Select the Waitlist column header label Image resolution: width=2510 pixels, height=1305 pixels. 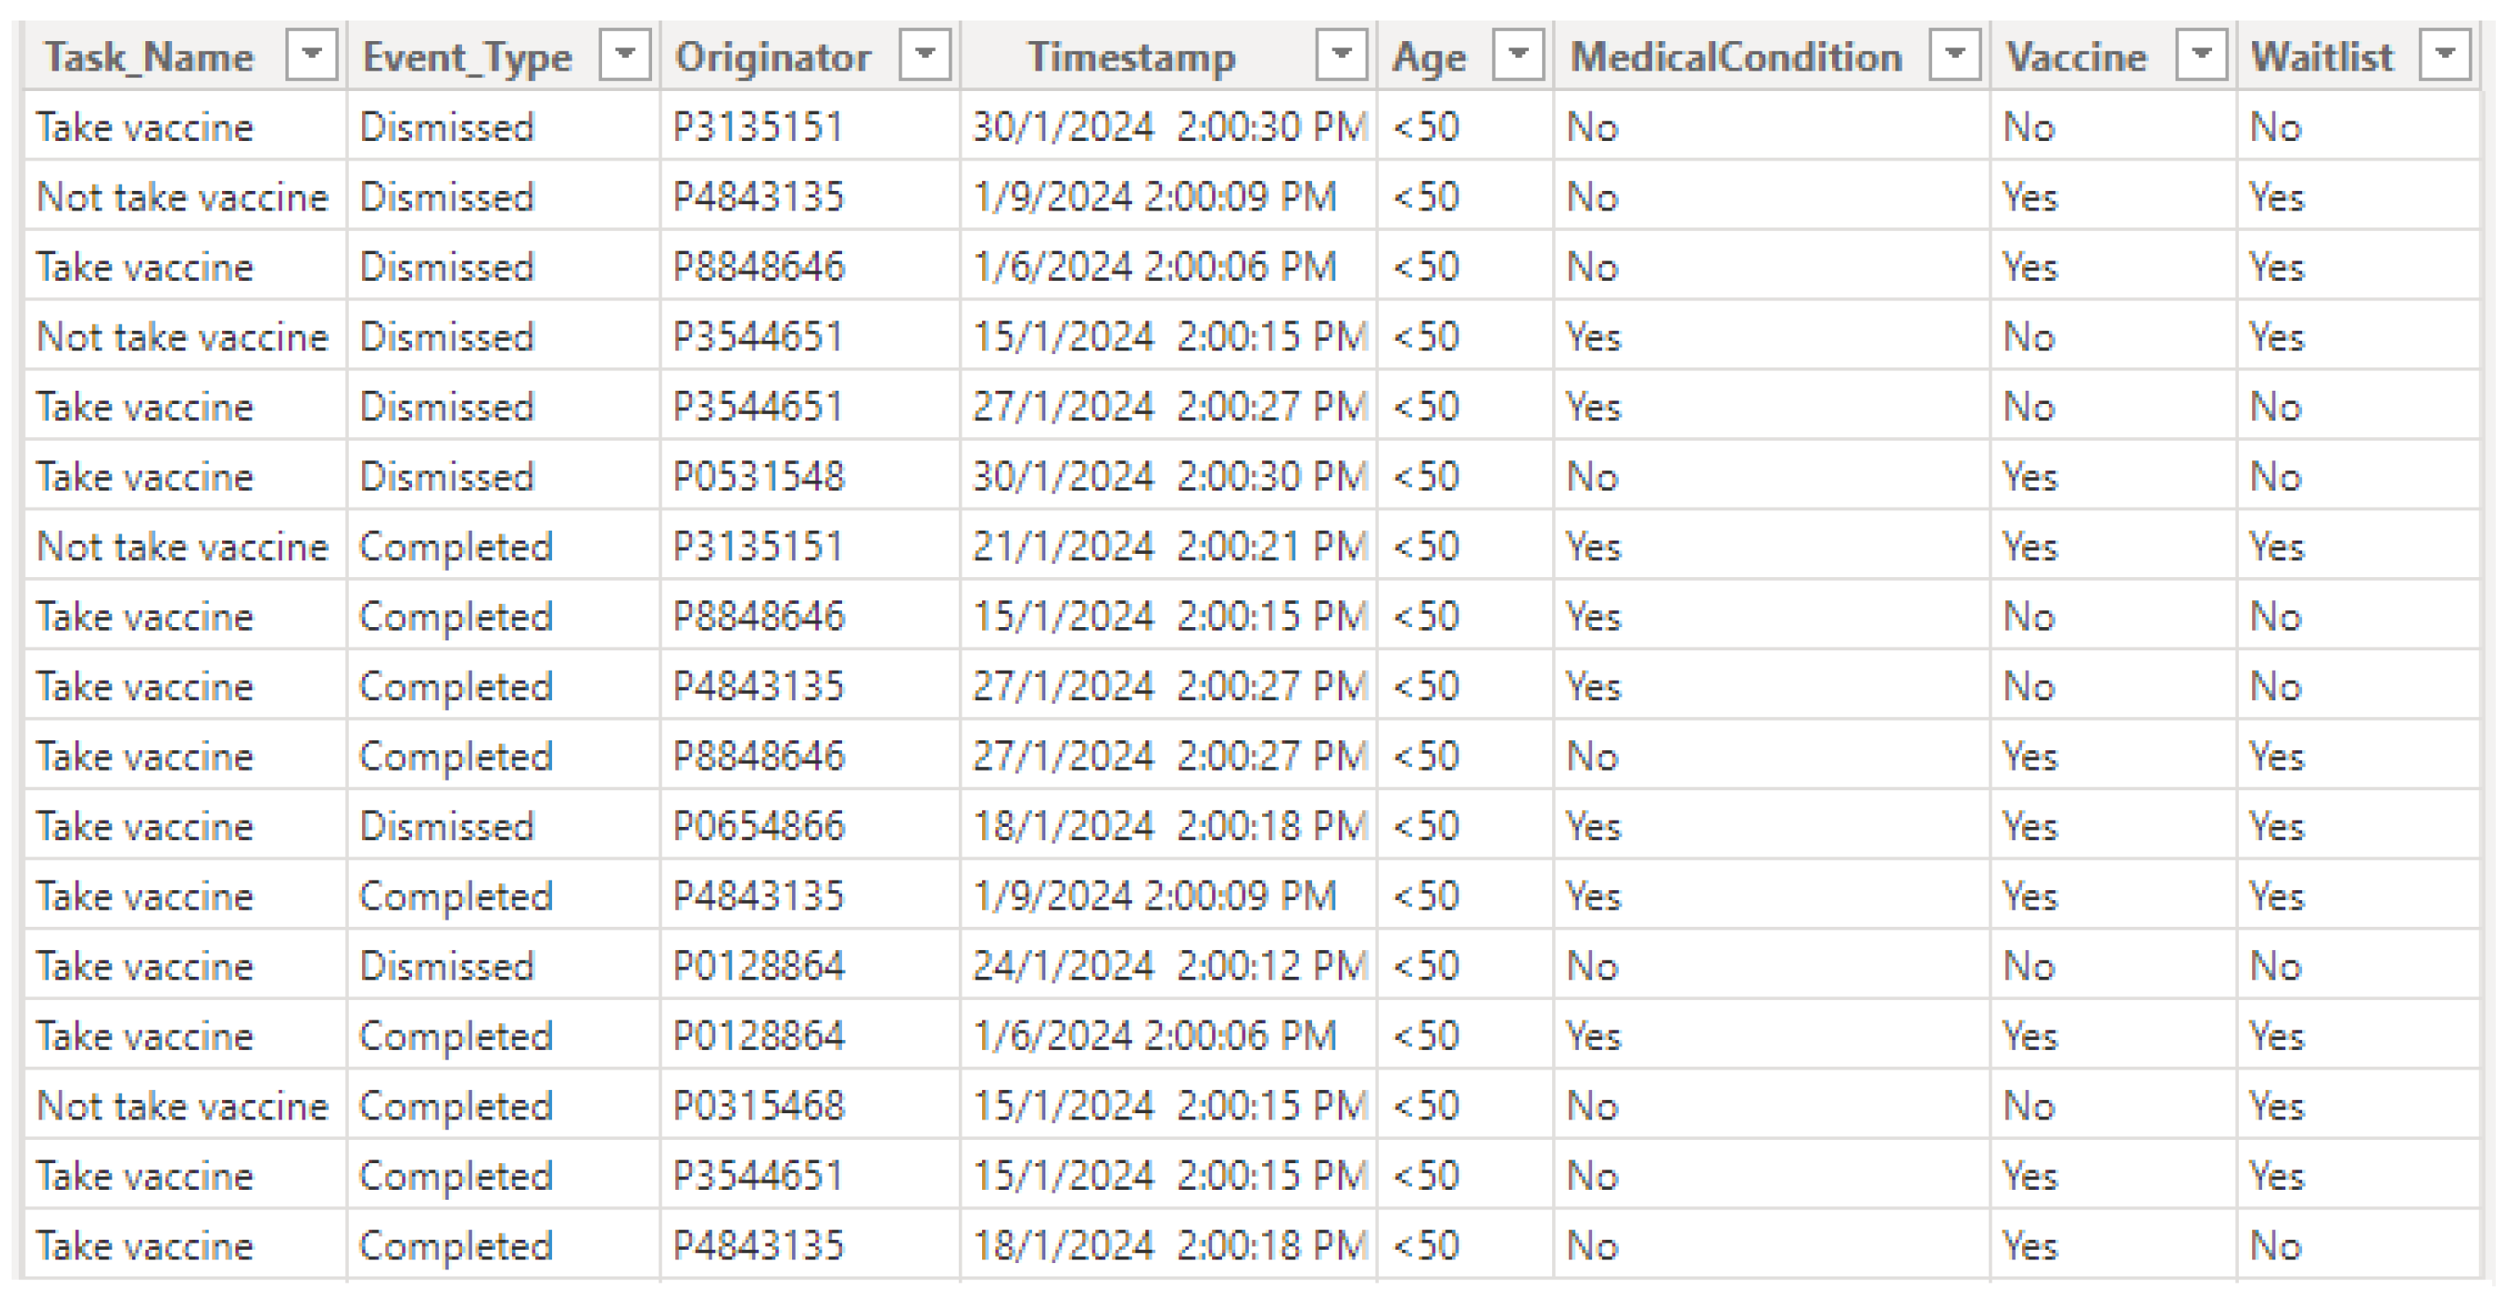tap(2322, 56)
